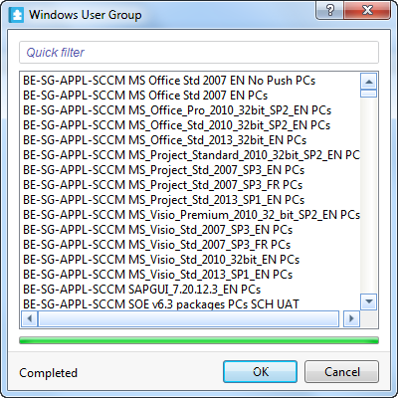Viewport: 398px width, 398px height.
Task: Select MS_Project_Std_2013_SP1_EN PCs entry
Action: click(x=190, y=200)
